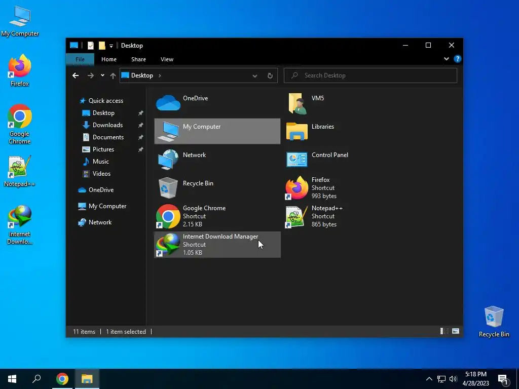Screen dimensions: 519x389
Task: Click Desktop in the address bar
Action: (142, 75)
